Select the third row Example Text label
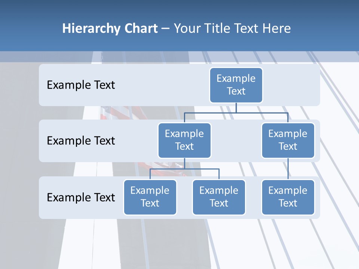This screenshot has width=359, height=269. pos(80,198)
